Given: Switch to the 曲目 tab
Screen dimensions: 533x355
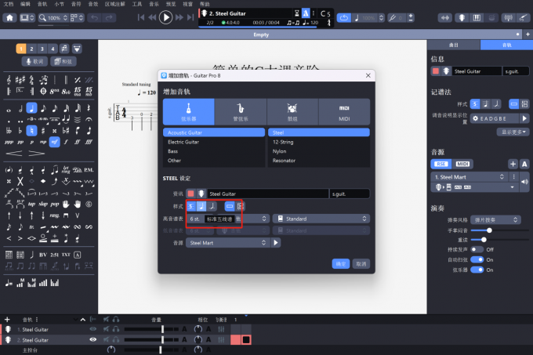Looking at the screenshot, I should click(454, 45).
